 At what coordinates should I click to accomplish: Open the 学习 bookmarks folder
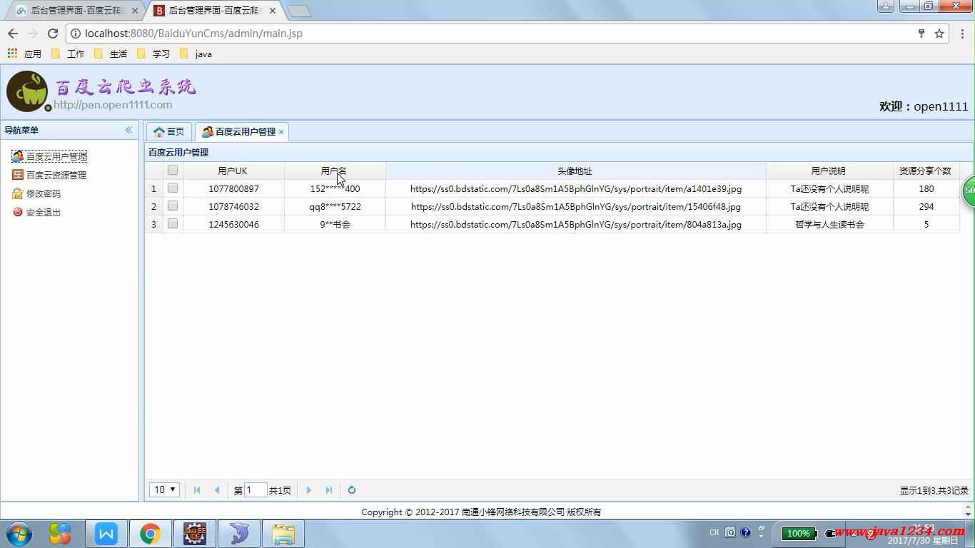click(x=153, y=54)
